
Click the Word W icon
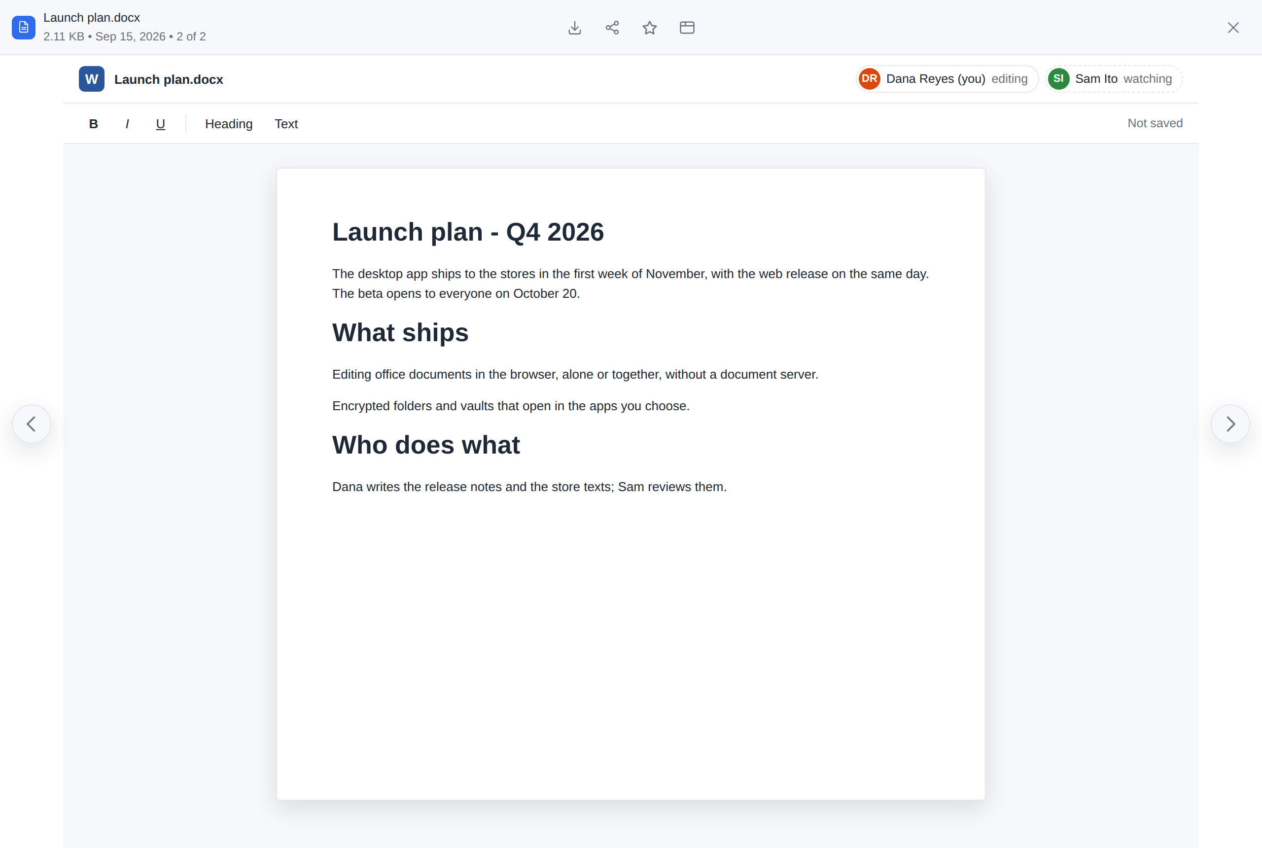click(91, 79)
